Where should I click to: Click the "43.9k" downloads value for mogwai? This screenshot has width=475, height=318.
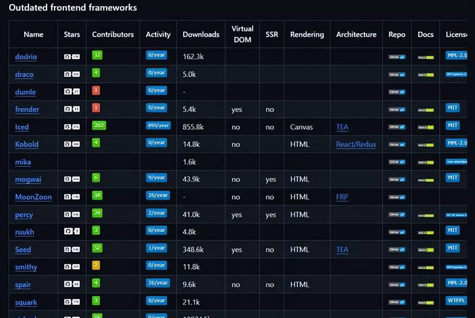[191, 179]
